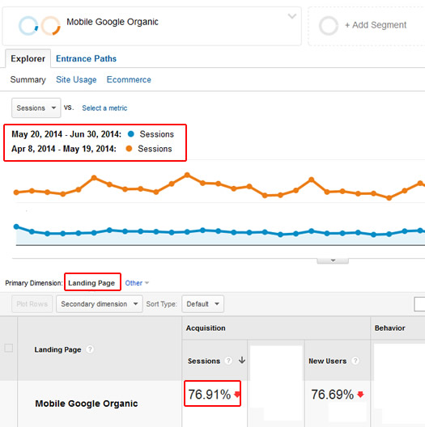Switch to the Explorer tab
The height and width of the screenshot is (427, 425).
click(28, 58)
